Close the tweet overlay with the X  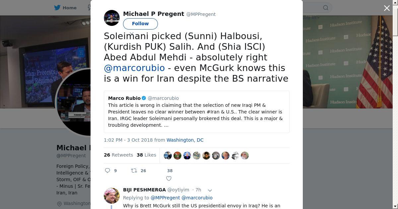pos(387,8)
